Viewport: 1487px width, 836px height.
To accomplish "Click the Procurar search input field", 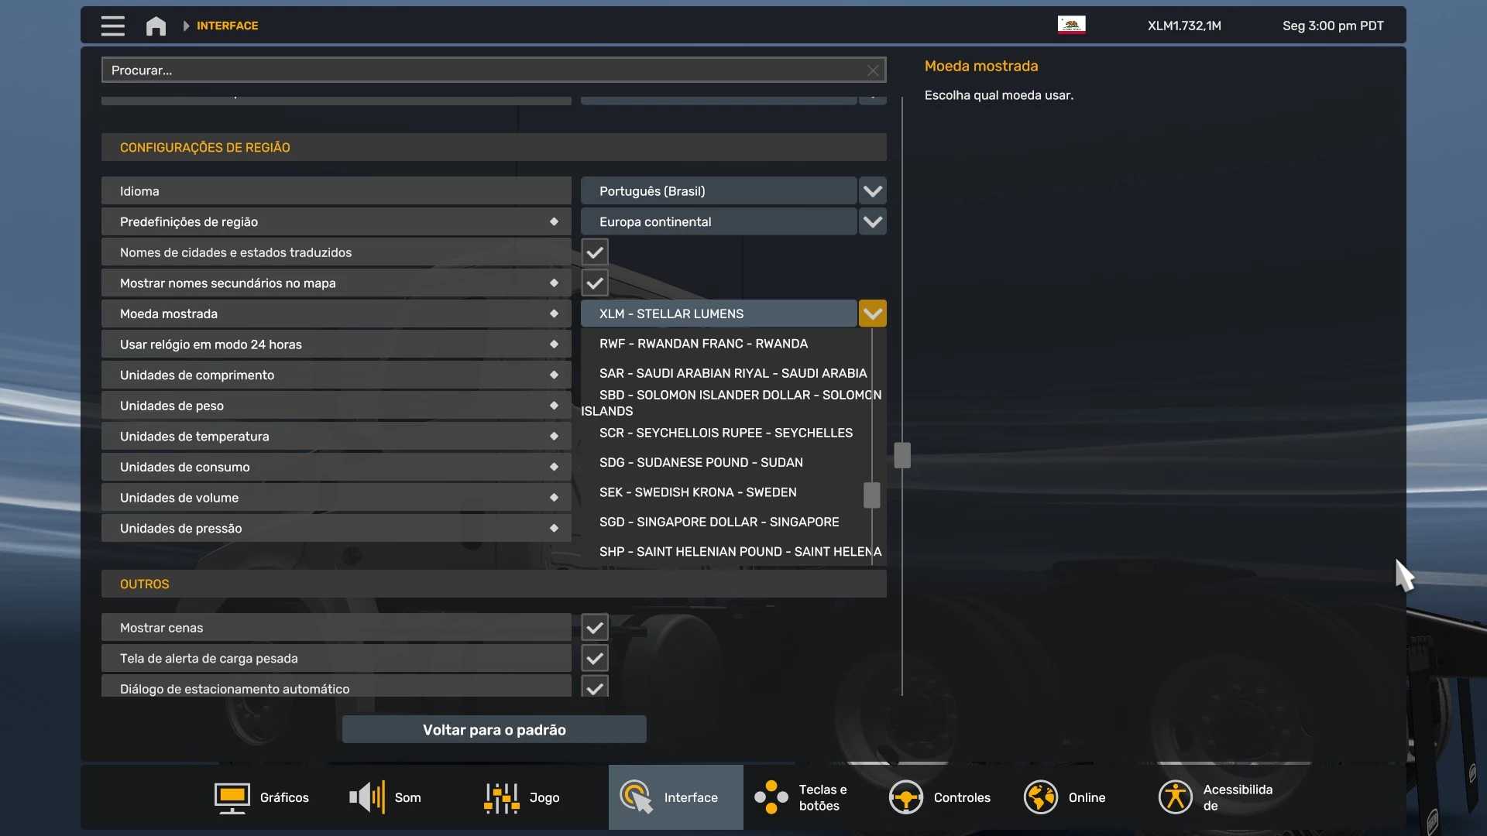I will point(480,70).
